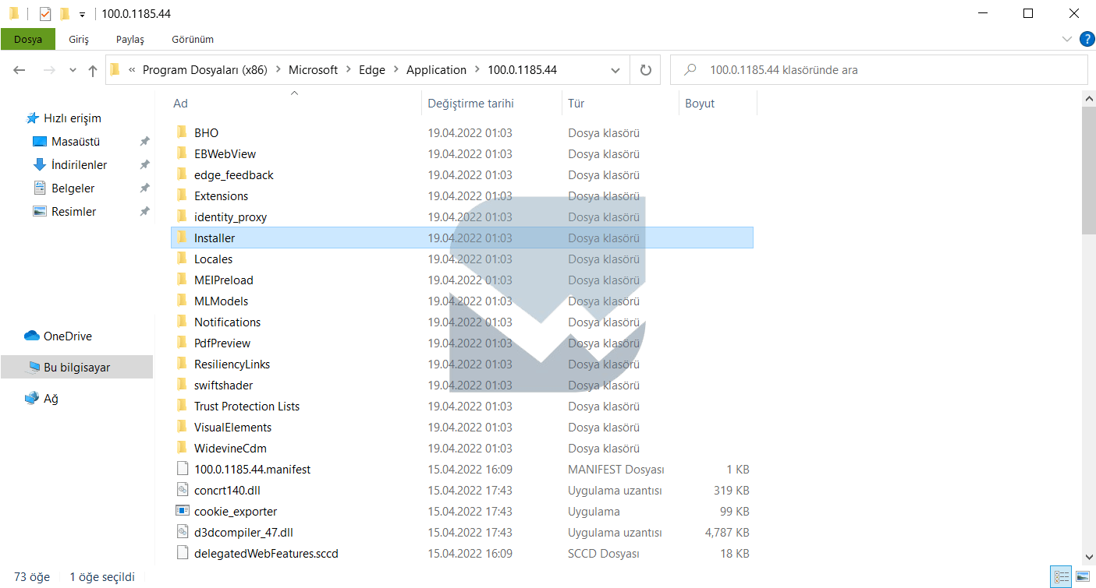Refresh the current folder view
The image size is (1096, 588).
pos(645,70)
